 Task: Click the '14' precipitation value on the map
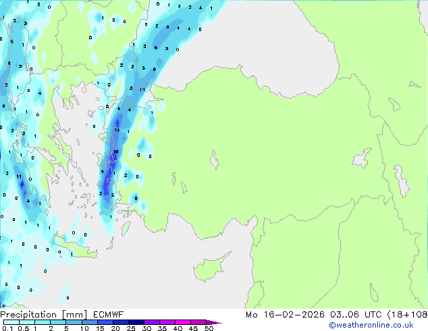[117, 130]
